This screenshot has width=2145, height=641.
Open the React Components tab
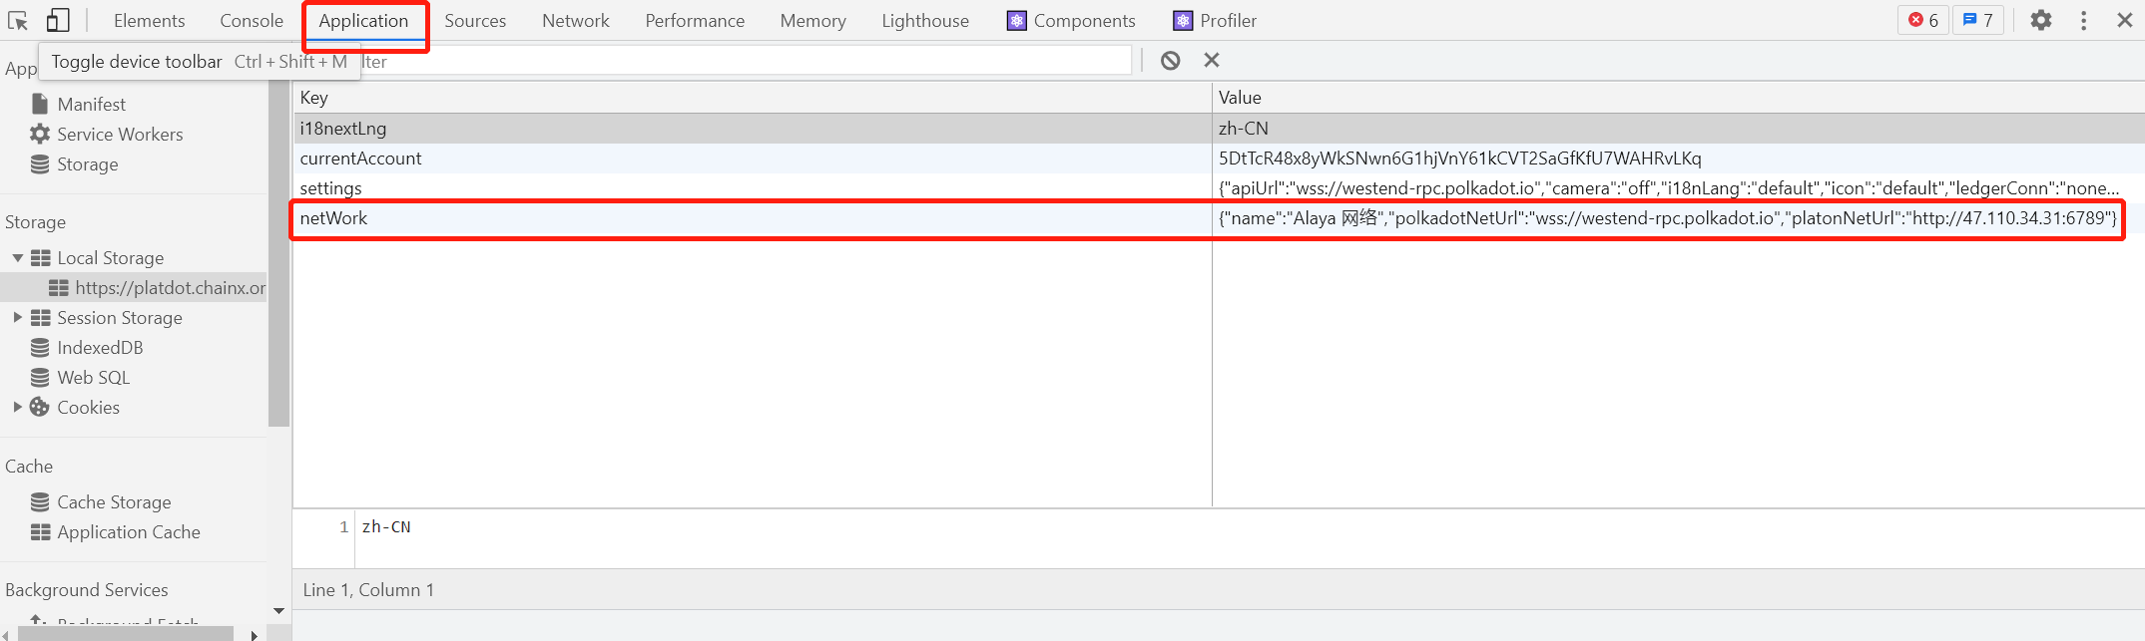(1071, 20)
